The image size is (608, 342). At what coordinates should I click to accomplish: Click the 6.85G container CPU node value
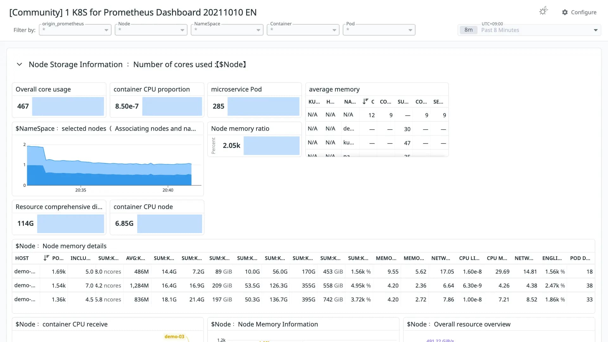click(x=124, y=224)
